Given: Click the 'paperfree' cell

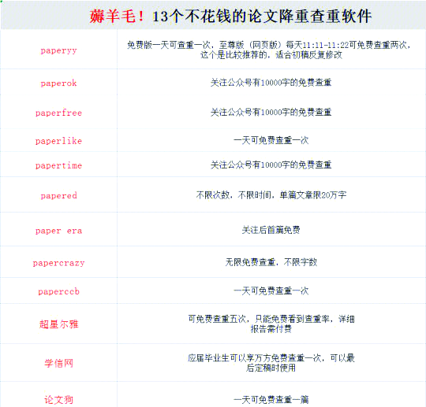Looking at the screenshot, I should pos(58,113).
